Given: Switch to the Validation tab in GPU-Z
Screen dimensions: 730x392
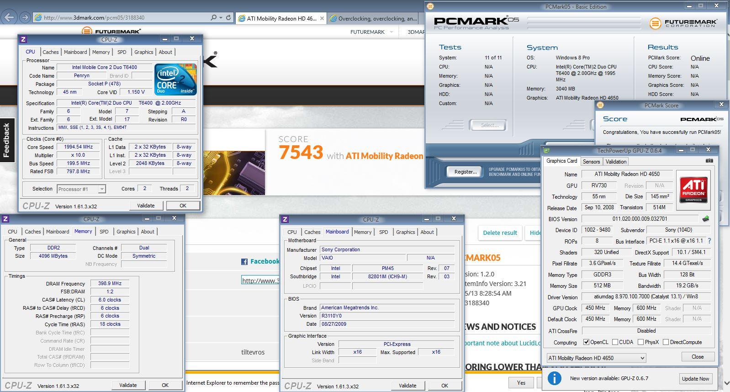Looking at the screenshot, I should [616, 162].
